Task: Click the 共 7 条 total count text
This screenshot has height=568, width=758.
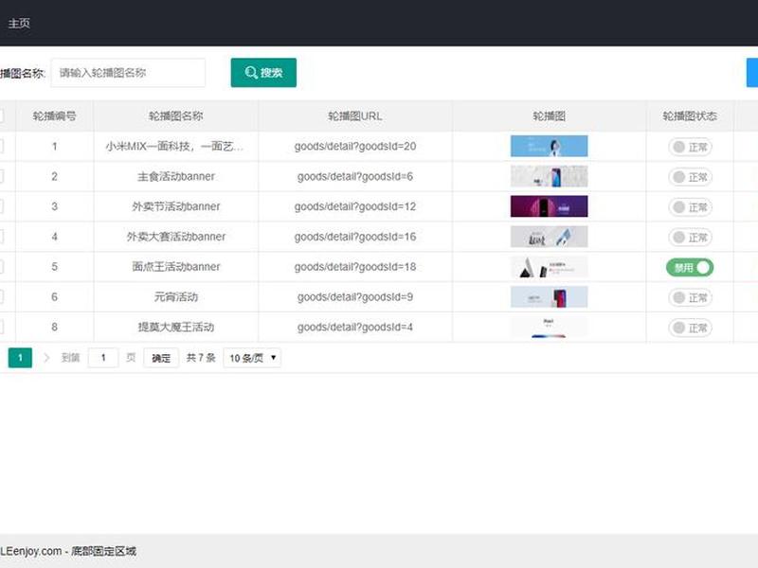Action: coord(201,358)
